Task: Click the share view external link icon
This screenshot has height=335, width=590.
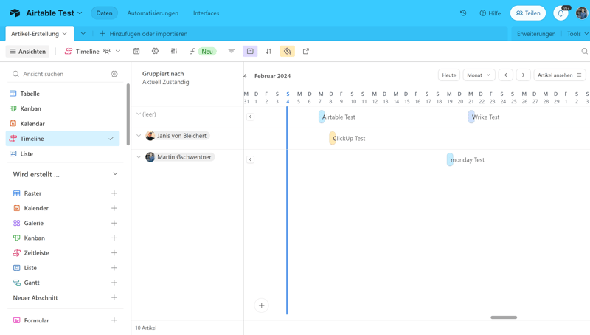Action: (x=306, y=52)
